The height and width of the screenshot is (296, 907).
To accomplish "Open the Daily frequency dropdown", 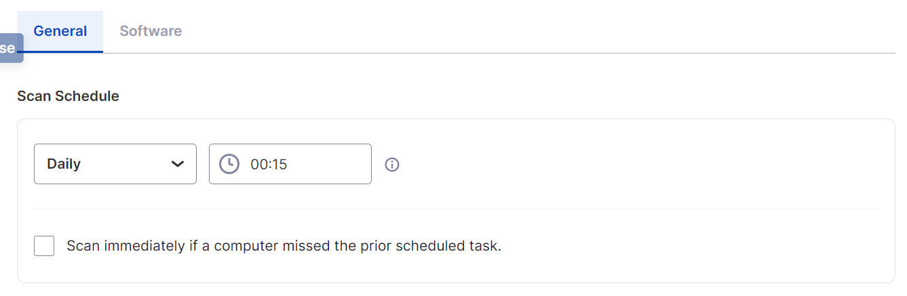I will point(115,164).
